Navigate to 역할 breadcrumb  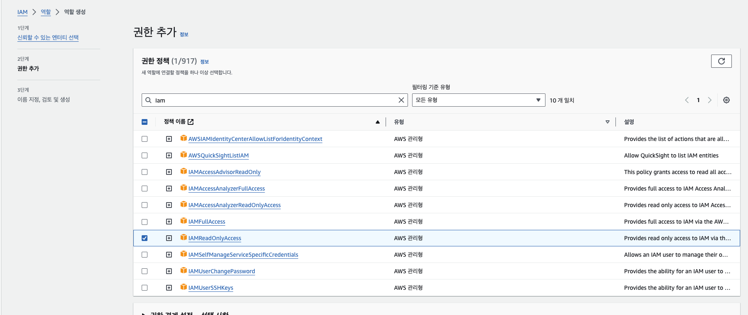coord(46,12)
